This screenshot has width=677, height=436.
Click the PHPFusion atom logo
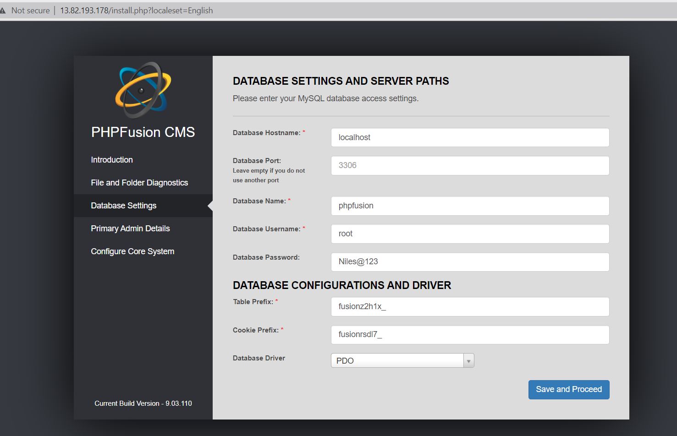point(143,89)
